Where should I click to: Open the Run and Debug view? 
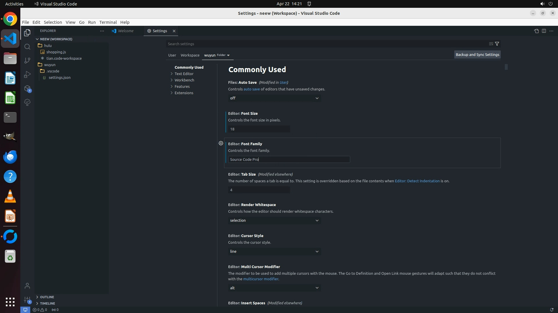[x=27, y=74]
